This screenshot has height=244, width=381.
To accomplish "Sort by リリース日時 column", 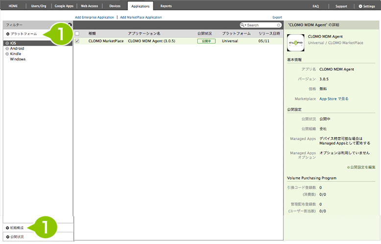I will 269,33.
